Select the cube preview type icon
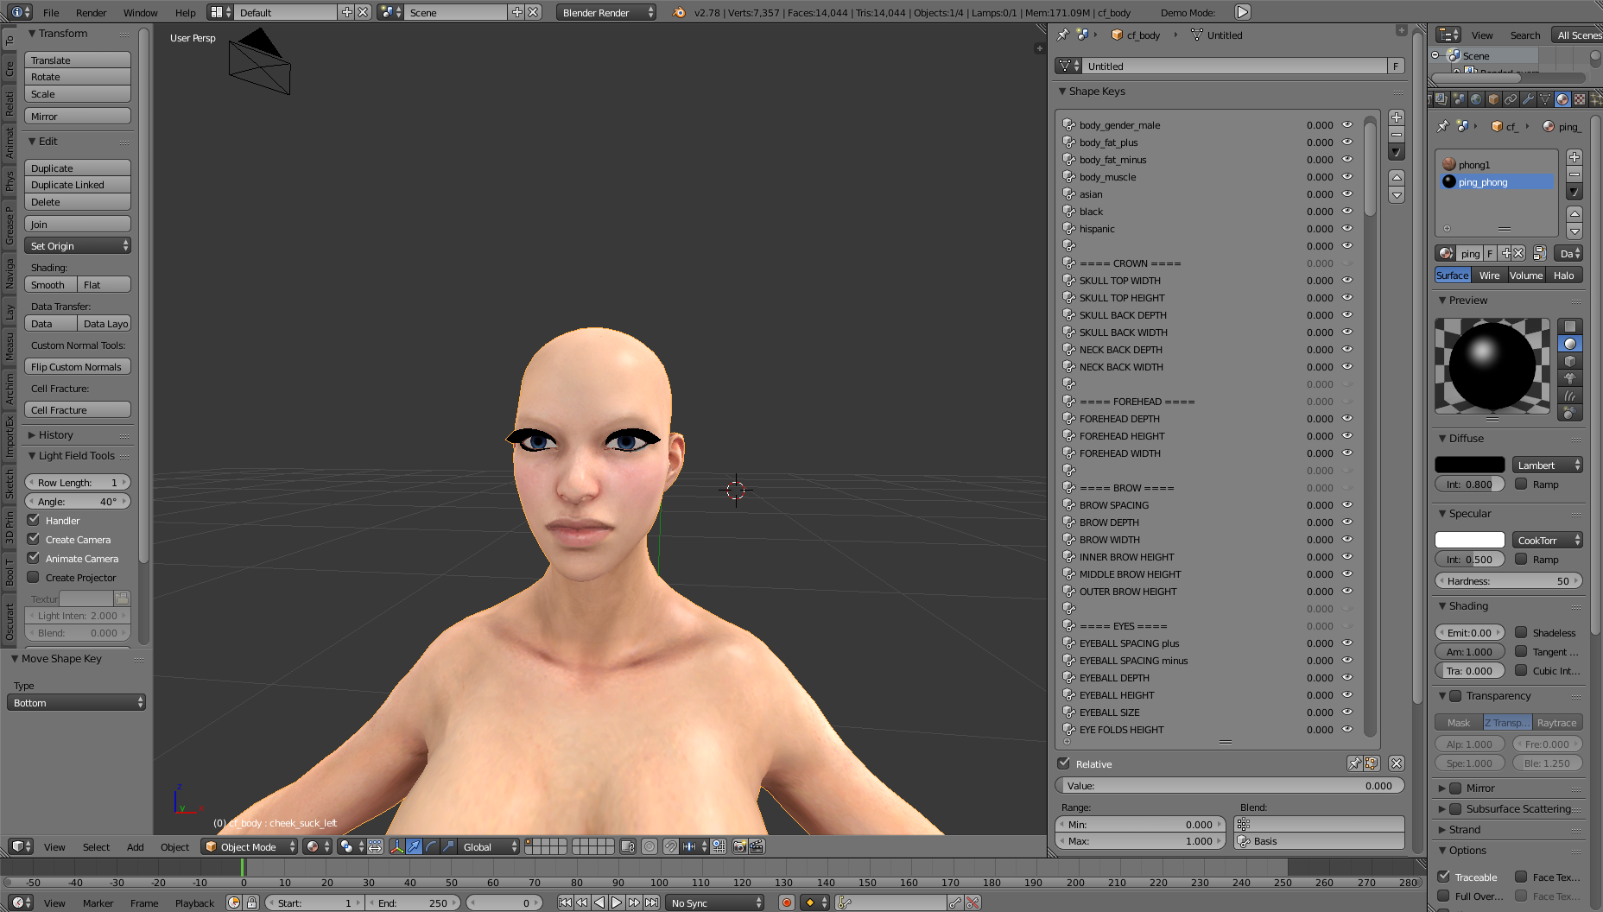This screenshot has height=912, width=1603. pos(1570,361)
